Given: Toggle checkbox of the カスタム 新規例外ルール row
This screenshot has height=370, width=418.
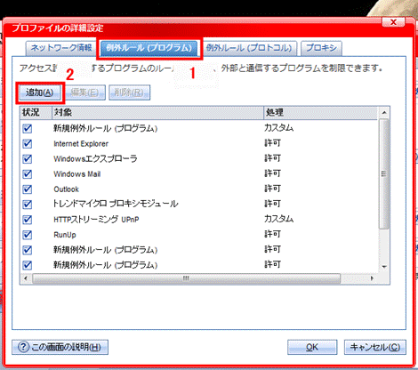Looking at the screenshot, I should (28, 129).
